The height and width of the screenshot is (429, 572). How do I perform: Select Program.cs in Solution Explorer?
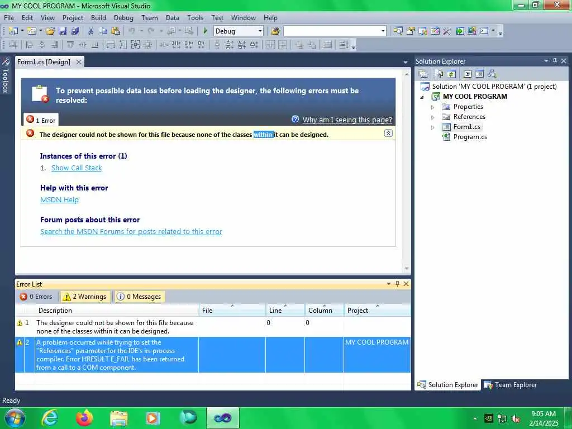tap(470, 137)
